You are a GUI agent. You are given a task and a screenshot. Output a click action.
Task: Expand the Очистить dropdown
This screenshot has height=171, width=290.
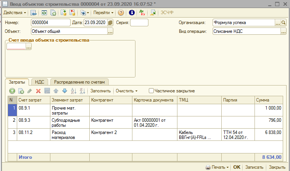tap(127, 91)
